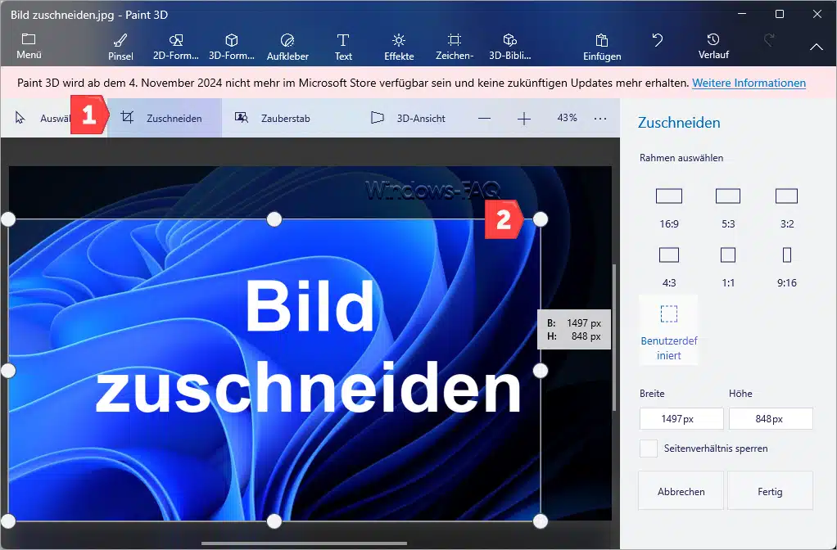The width and height of the screenshot is (837, 550).
Task: Select the Pinsel brush tool
Action: coord(120,47)
